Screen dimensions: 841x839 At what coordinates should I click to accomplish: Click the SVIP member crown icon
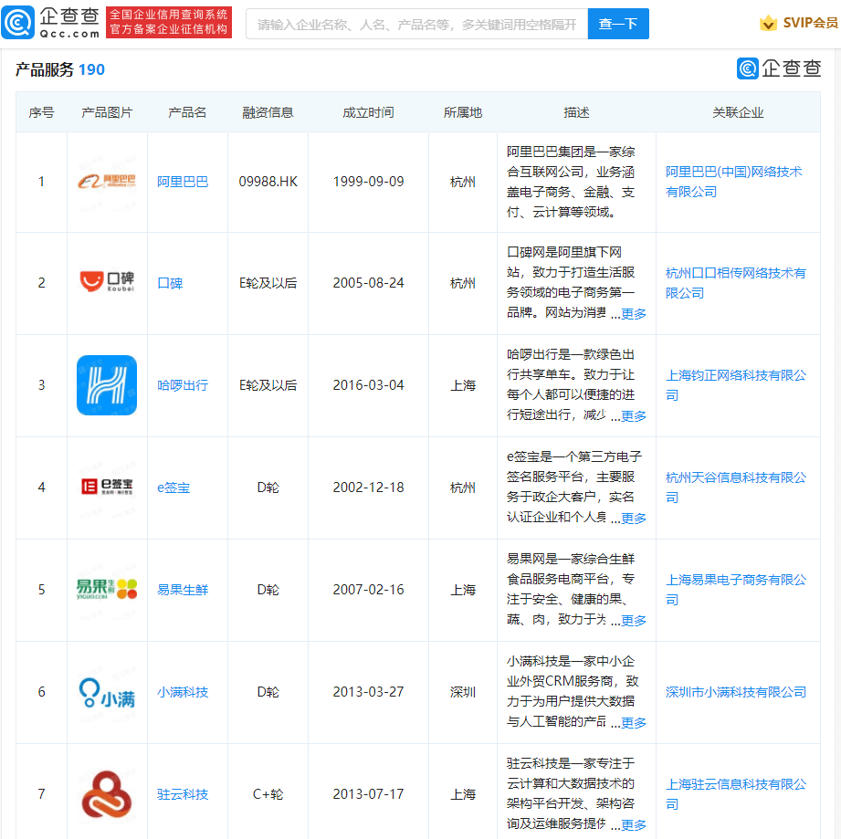point(769,23)
